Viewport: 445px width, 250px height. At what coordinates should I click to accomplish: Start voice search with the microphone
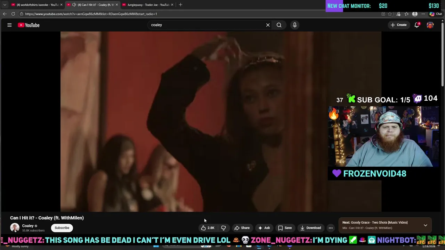click(294, 25)
